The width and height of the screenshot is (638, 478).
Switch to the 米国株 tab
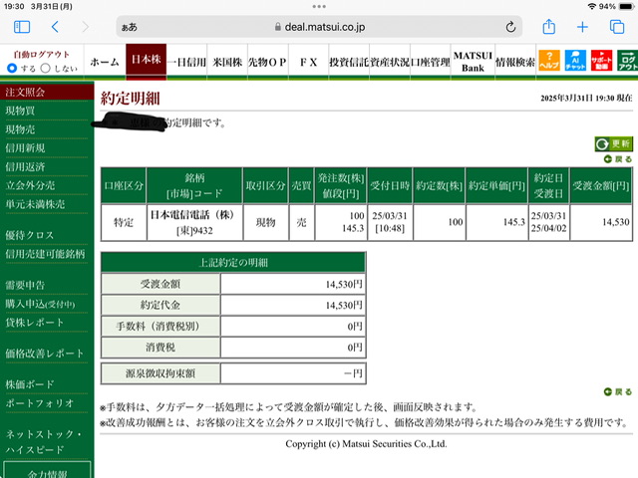(227, 62)
